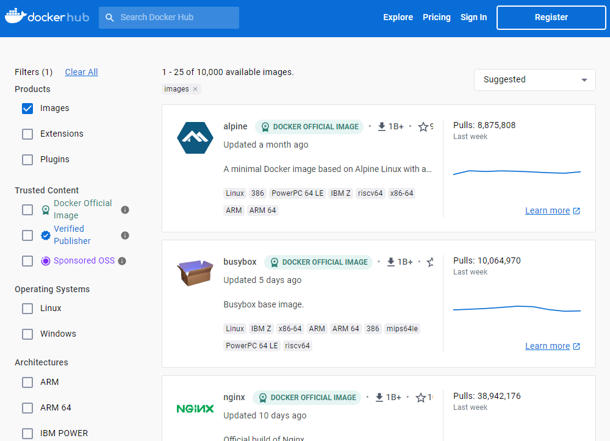This screenshot has width=610, height=441.
Task: Click the 'Pulls: 38,942,176' text on nginx
Action: pos(487,396)
